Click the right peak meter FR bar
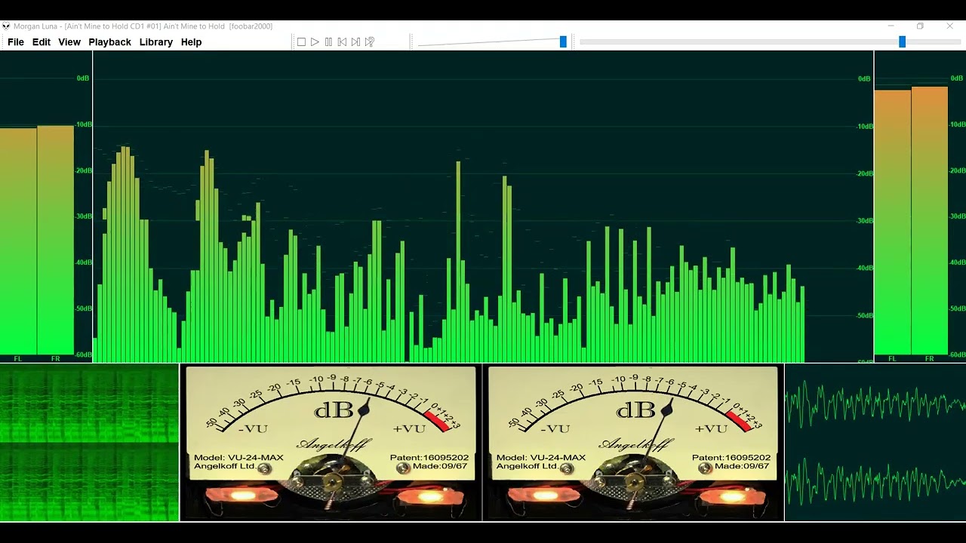This screenshot has height=543, width=966. pos(930,220)
